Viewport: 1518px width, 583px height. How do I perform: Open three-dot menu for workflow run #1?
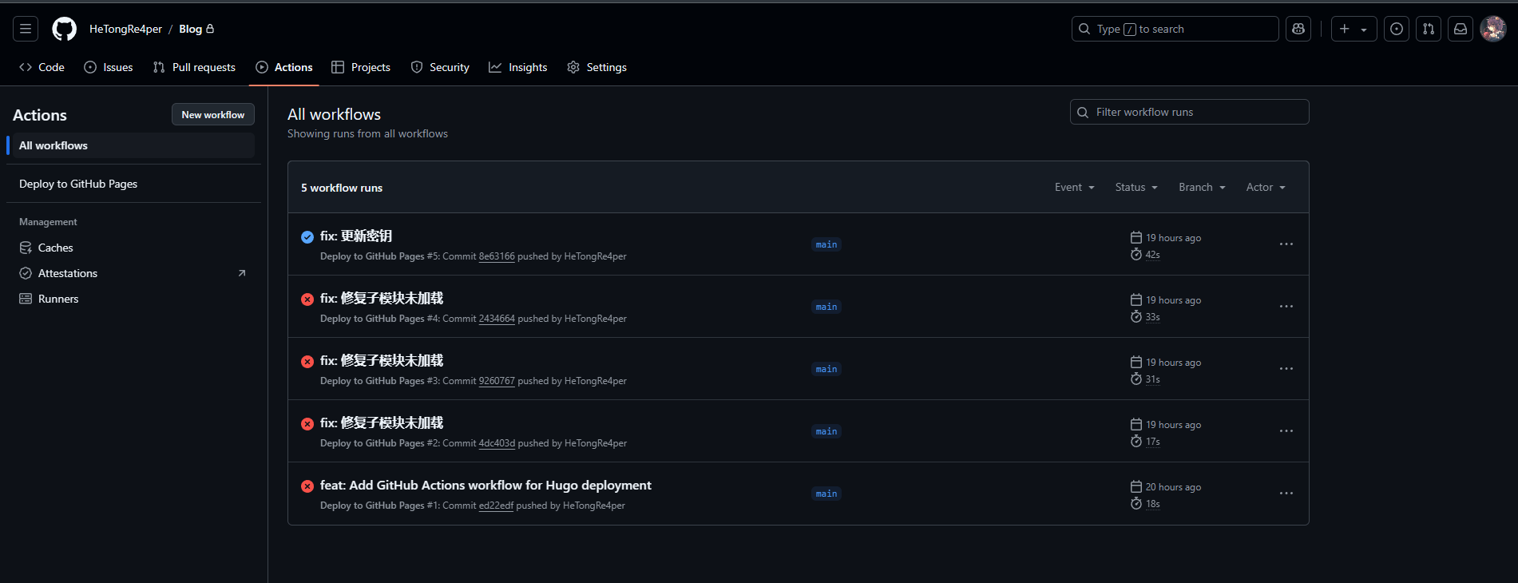coord(1286,494)
